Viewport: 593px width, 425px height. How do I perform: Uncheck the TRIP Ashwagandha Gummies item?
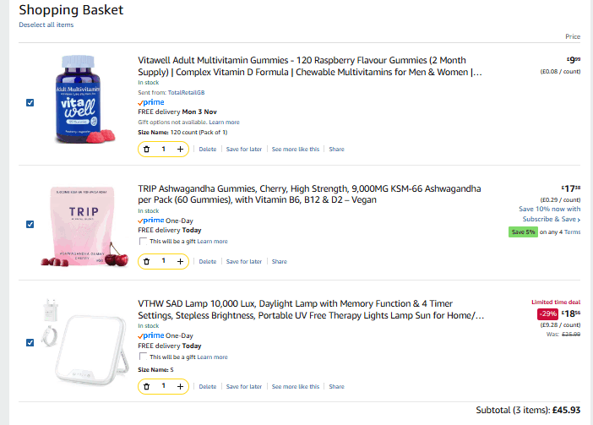coord(30,224)
